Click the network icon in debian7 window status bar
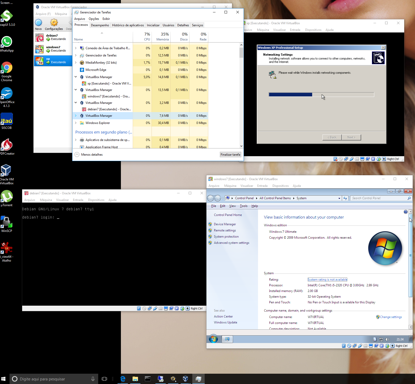This screenshot has height=384, width=415. click(x=150, y=308)
